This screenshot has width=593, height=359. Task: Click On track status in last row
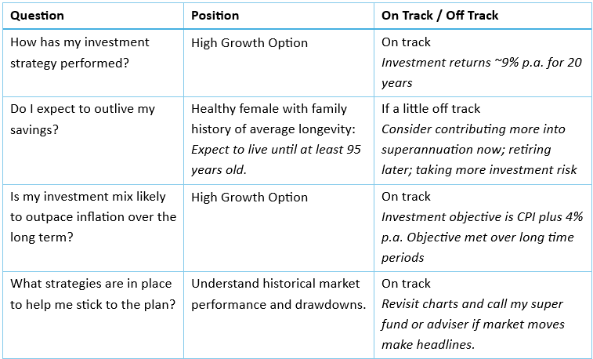point(406,284)
